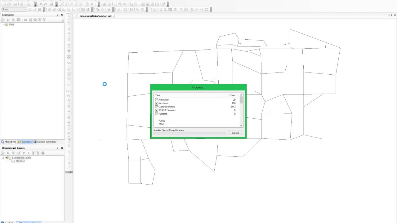Image resolution: width=397 pixels, height=223 pixels.
Task: Open the first top toolbar overflow arrow
Action: (x=35, y=4)
